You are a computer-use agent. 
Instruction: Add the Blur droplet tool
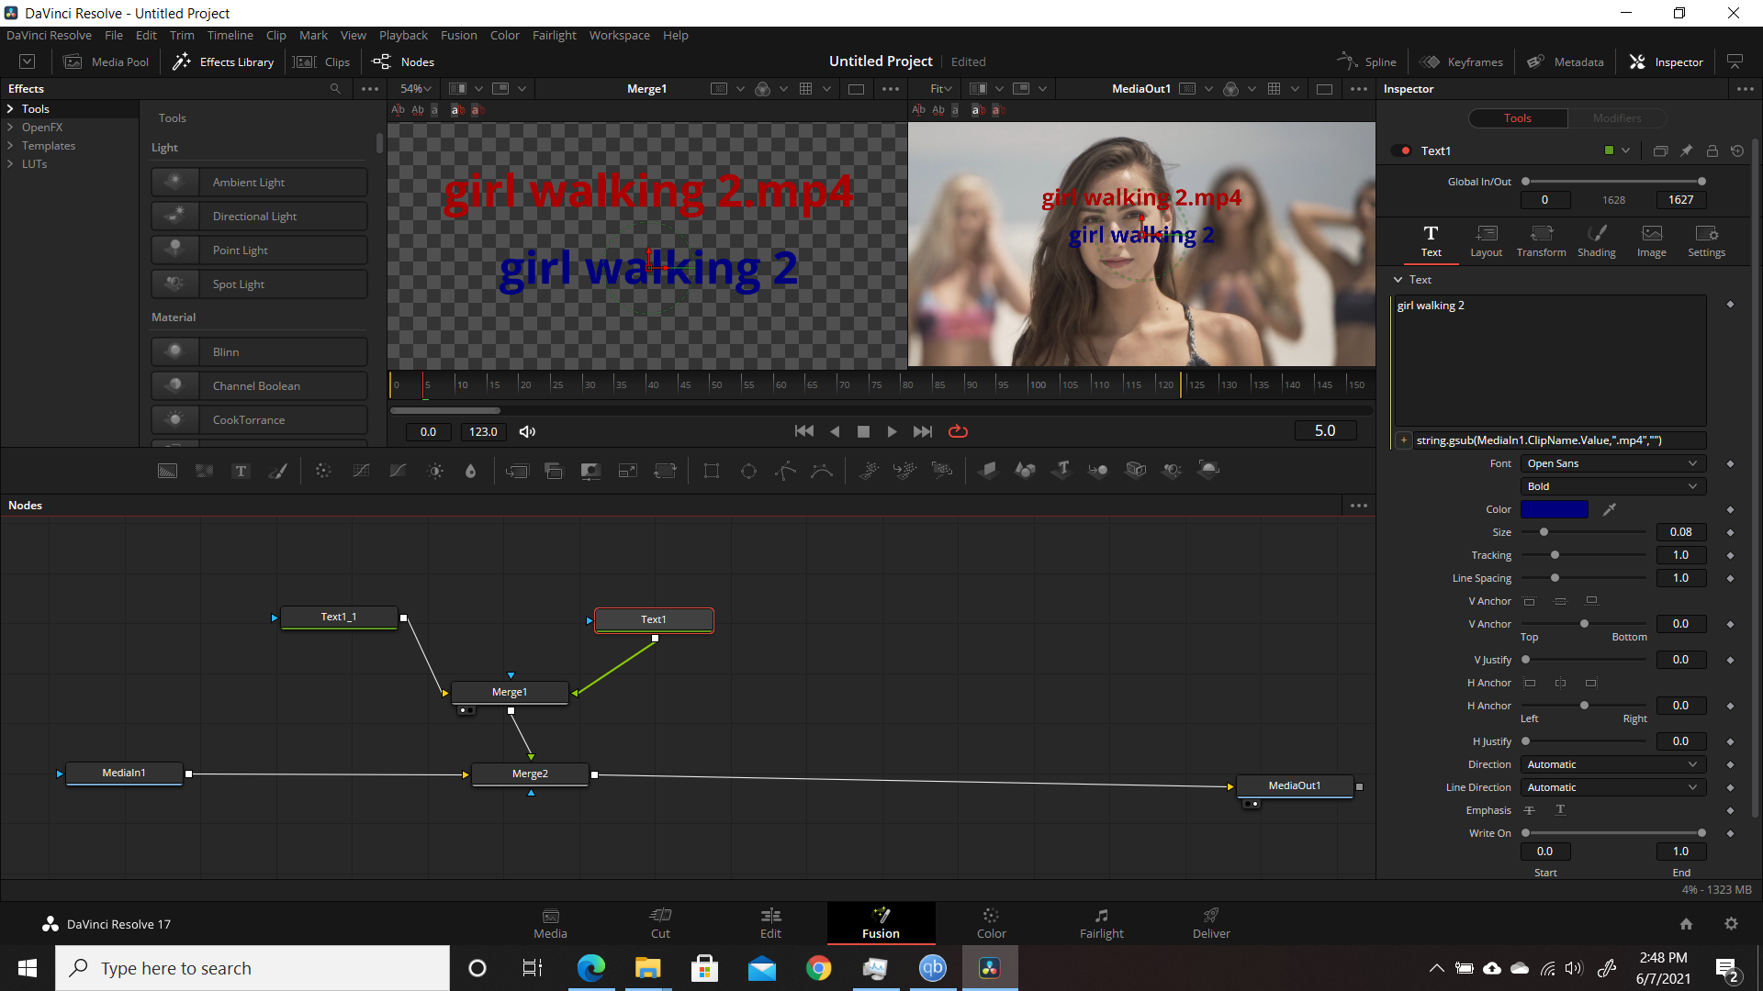[x=471, y=471]
